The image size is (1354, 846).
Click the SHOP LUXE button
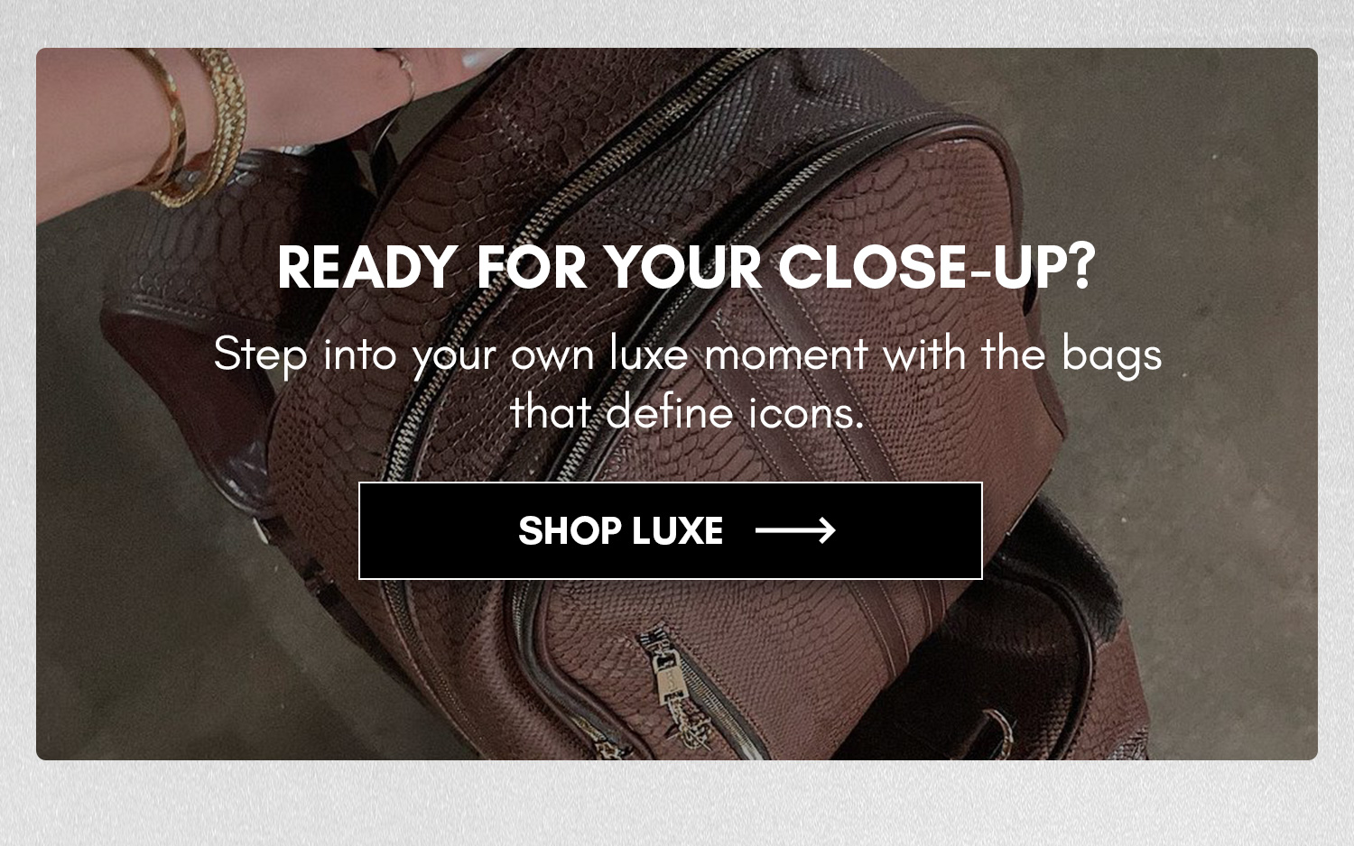[671, 530]
